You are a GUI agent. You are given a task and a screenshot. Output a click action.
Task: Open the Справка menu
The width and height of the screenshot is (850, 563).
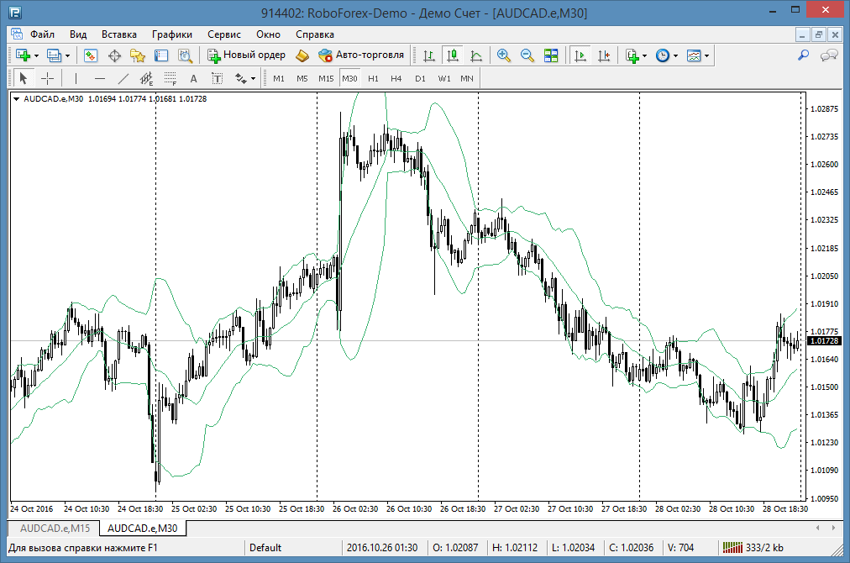[x=314, y=34]
